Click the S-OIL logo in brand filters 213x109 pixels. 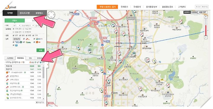pos(28,42)
